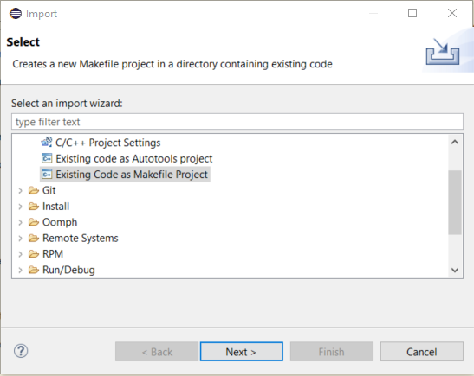Viewport: 474px width, 376px height.
Task: Click the Oomph folder icon
Action: tap(34, 222)
